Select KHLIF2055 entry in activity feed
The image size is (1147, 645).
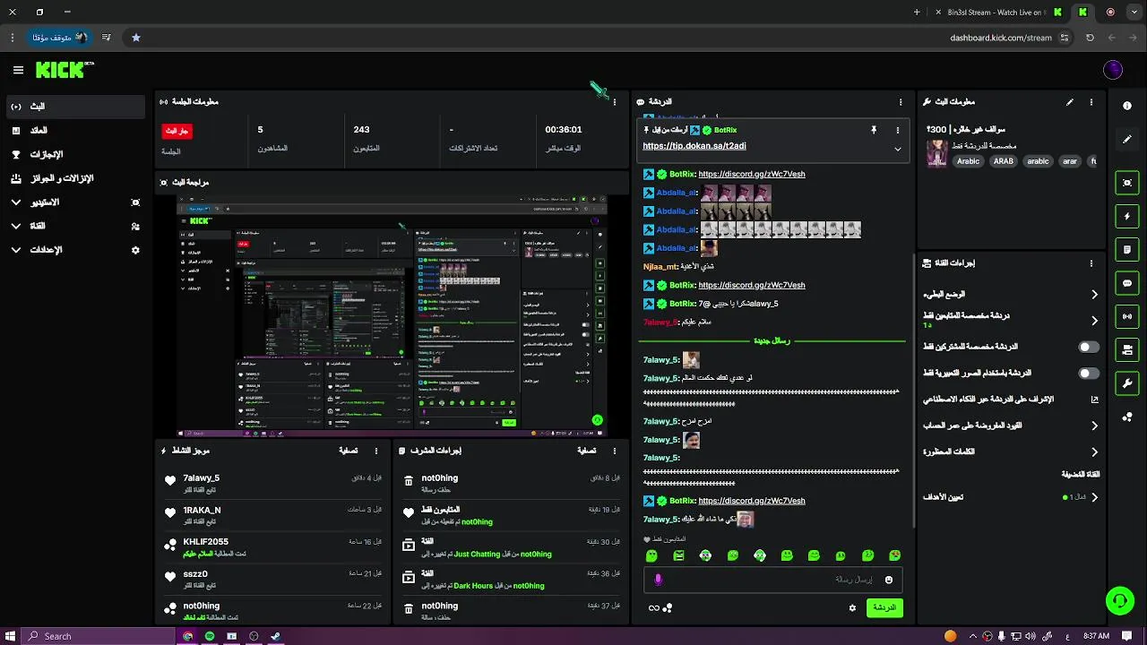(x=273, y=546)
